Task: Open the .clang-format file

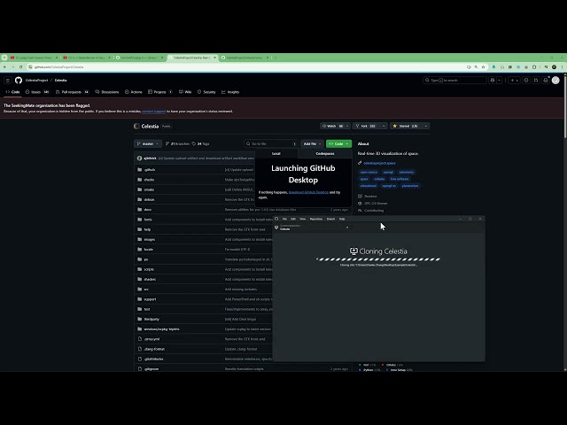Action: [x=154, y=349]
